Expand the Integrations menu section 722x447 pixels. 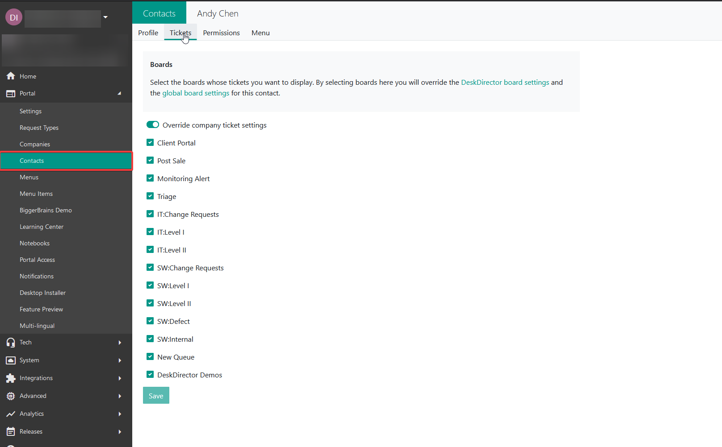[120, 378]
